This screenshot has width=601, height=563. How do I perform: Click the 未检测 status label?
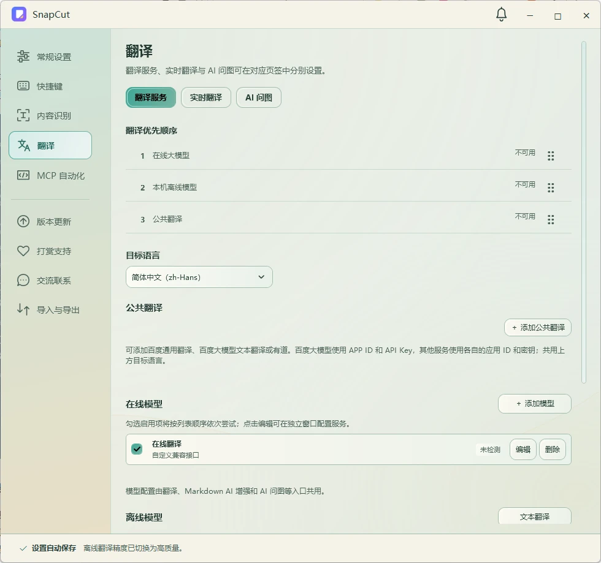pos(490,449)
